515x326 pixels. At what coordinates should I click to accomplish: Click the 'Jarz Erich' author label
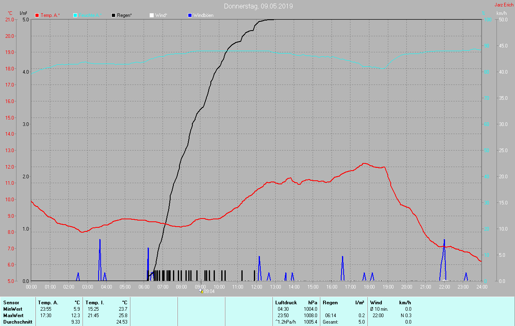(x=504, y=5)
